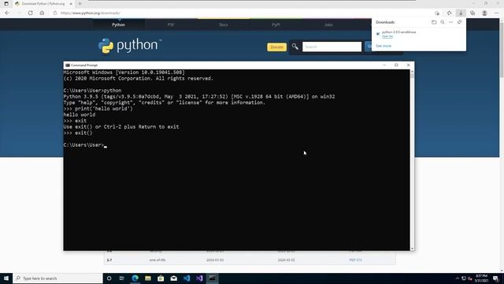Select the Download Python tab
Screen dimensions: 504x284
43,3
